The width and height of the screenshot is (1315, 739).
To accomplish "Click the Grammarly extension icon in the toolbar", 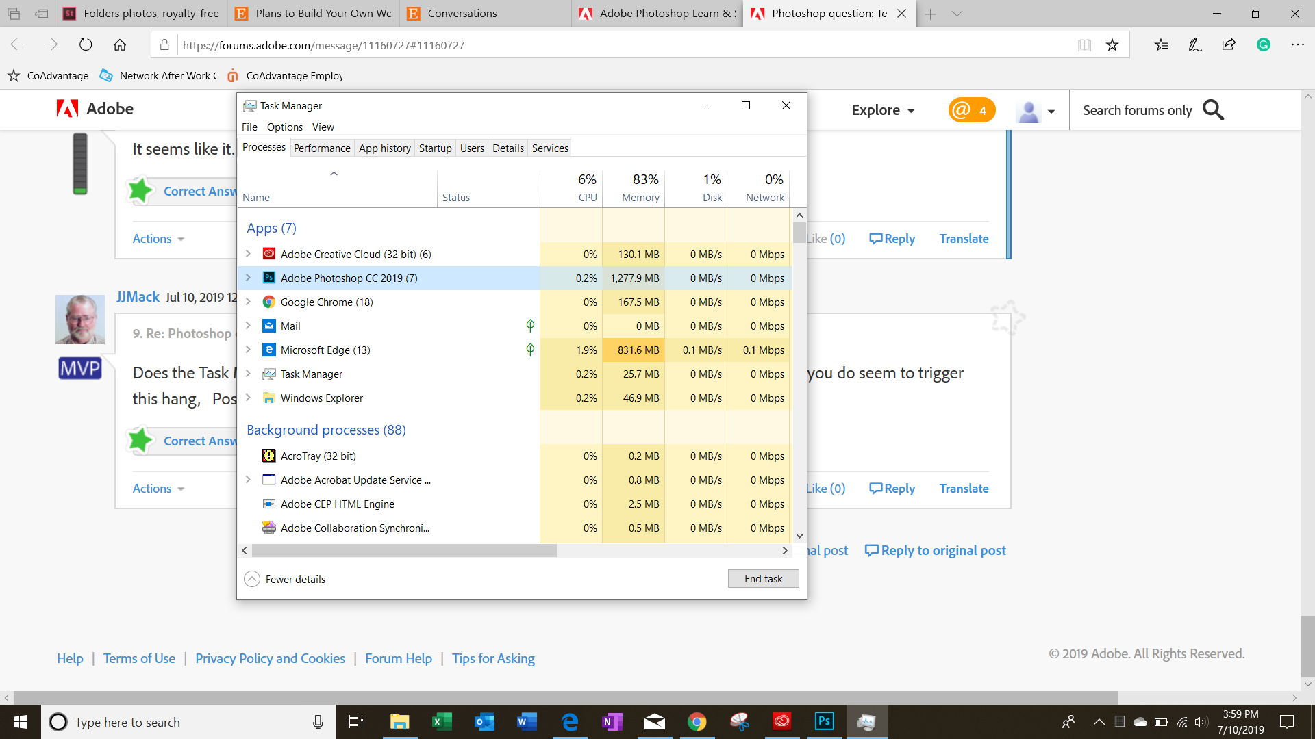I will coord(1264,45).
